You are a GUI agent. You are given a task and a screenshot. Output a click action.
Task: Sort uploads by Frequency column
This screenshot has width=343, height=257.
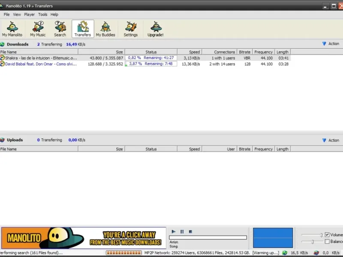click(x=263, y=149)
